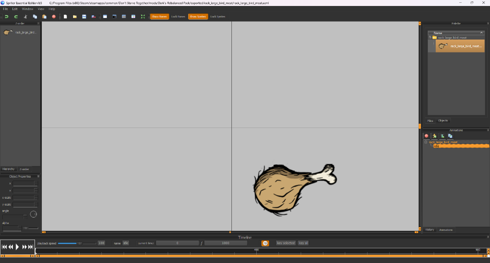Click the Paste clipboard icon
The height and width of the screenshot is (263, 490).
tap(44, 17)
